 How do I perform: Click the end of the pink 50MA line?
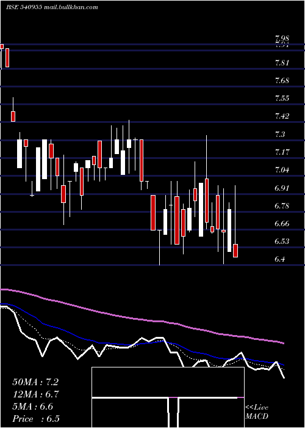(x=284, y=343)
